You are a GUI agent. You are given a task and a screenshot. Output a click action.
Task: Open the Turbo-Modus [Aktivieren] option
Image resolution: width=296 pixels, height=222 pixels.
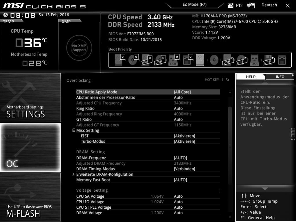click(184, 142)
